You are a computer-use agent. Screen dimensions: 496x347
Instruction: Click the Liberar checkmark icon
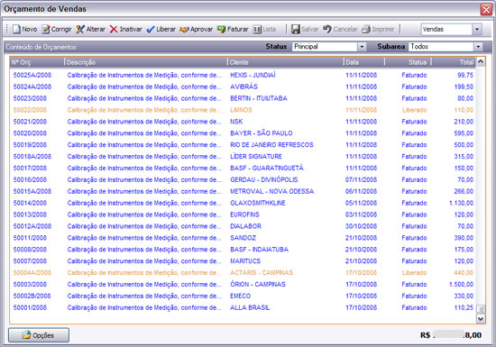[x=151, y=29]
